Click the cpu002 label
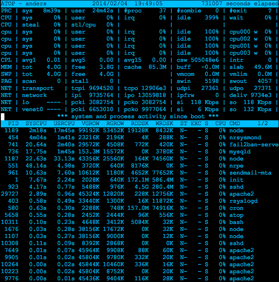 coord(240,39)
